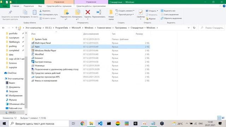Click the Windows Start button
226x127 pixels.
pyautogui.click(x=4, y=123)
